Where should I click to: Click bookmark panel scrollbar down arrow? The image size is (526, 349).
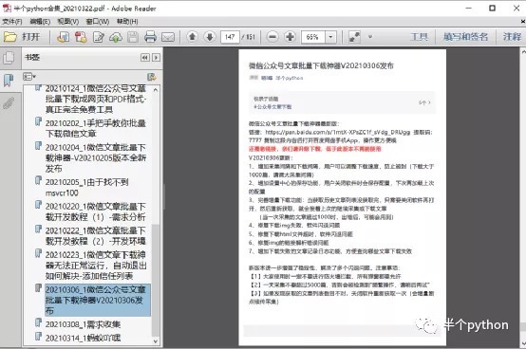pyautogui.click(x=156, y=341)
